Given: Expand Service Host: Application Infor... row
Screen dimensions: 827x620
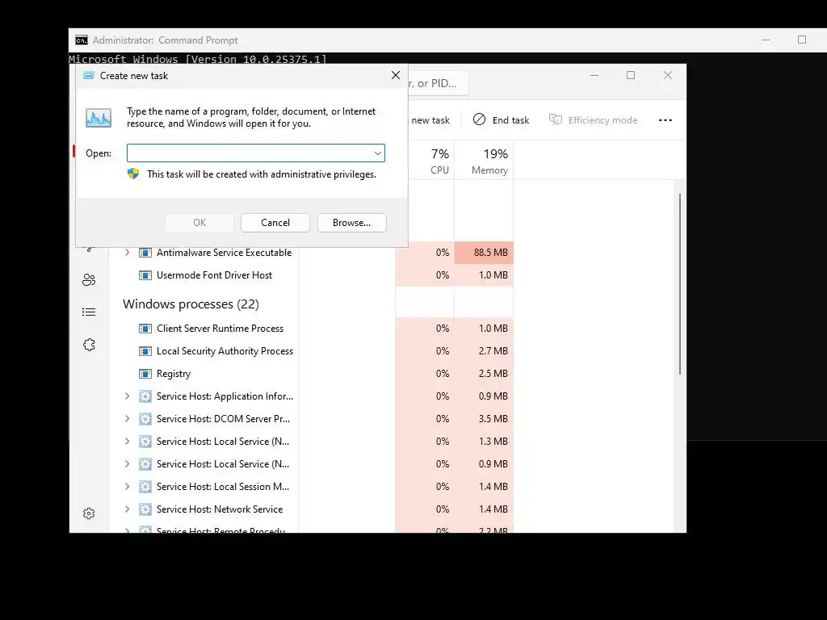Looking at the screenshot, I should click(127, 396).
